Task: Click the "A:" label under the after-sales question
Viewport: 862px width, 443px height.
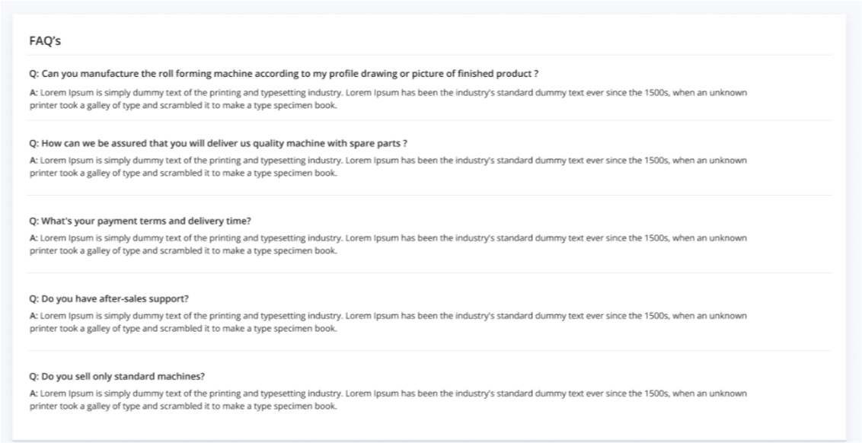Action: point(34,316)
